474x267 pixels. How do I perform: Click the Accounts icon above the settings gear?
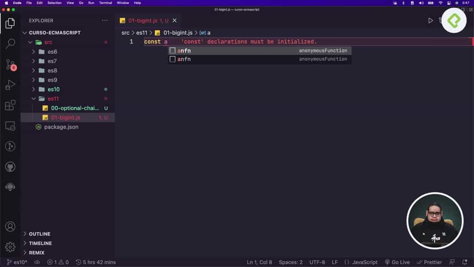point(10,227)
